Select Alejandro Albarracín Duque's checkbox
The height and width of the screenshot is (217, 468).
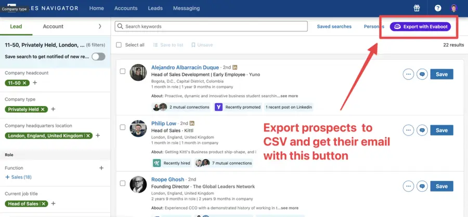coord(123,71)
